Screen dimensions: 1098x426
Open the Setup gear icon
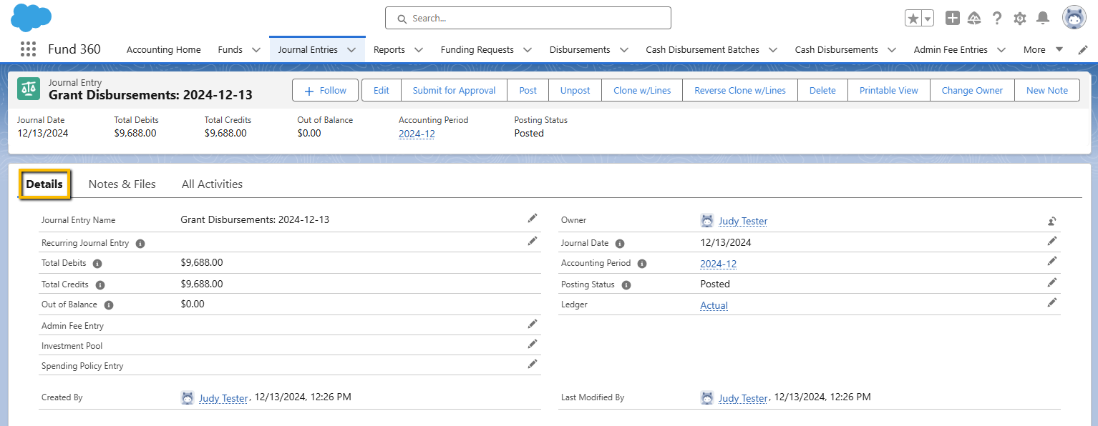coord(1020,19)
